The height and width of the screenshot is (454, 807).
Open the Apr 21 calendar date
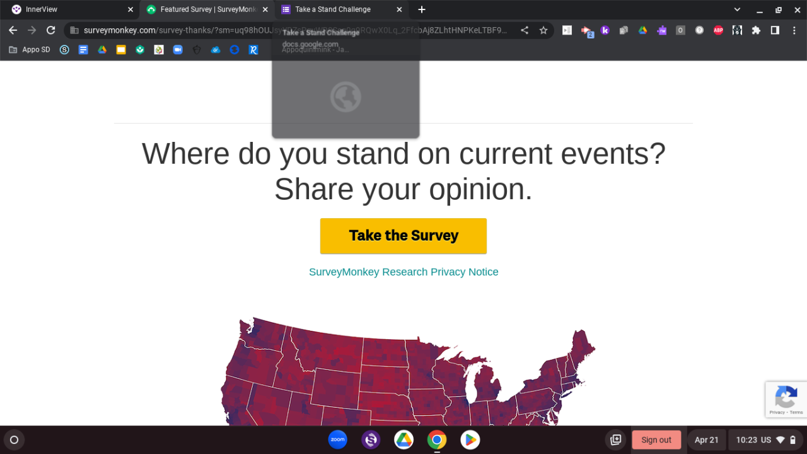click(706, 439)
